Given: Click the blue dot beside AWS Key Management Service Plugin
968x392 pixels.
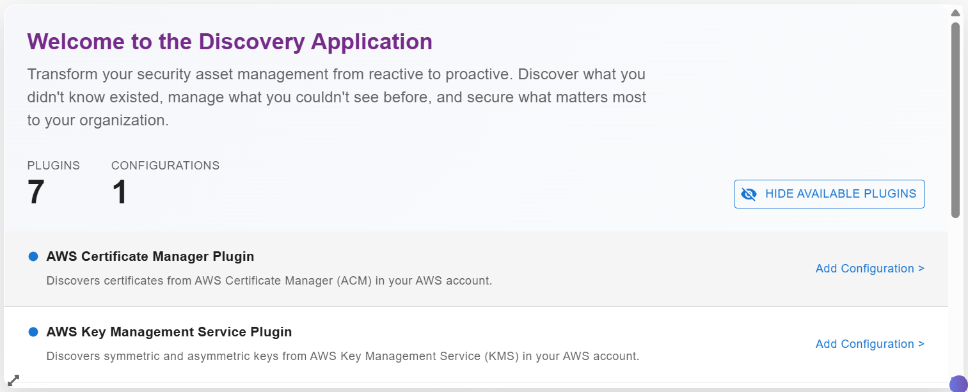Looking at the screenshot, I should 33,332.
